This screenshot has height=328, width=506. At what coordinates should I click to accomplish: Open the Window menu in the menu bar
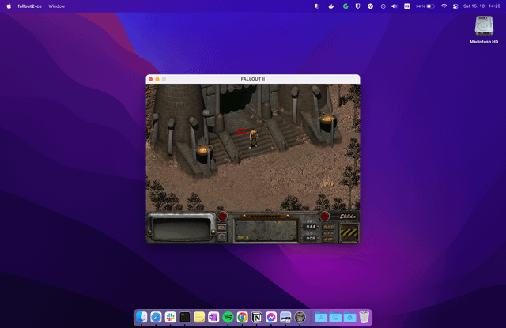click(x=56, y=6)
